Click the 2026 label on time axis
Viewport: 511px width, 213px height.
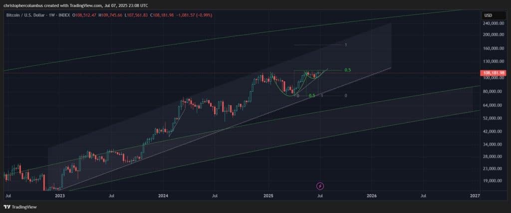point(371,197)
